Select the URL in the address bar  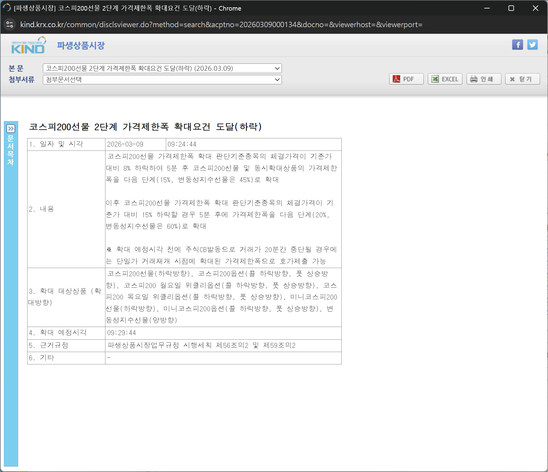221,24
